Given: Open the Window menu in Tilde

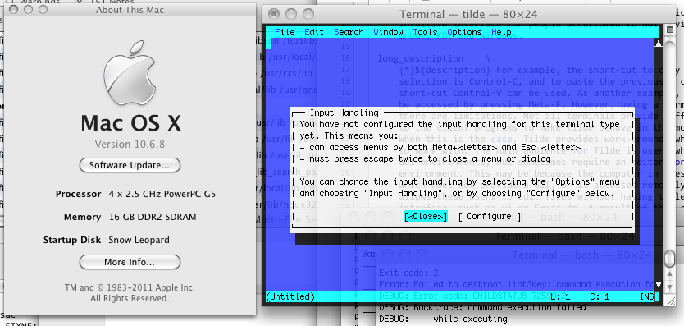Looking at the screenshot, I should (x=388, y=32).
